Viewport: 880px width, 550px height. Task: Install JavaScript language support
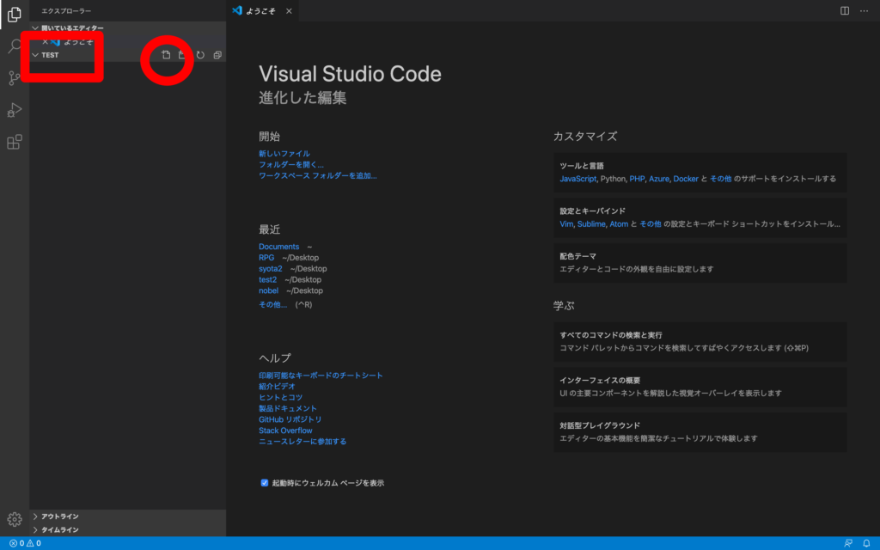coord(578,179)
